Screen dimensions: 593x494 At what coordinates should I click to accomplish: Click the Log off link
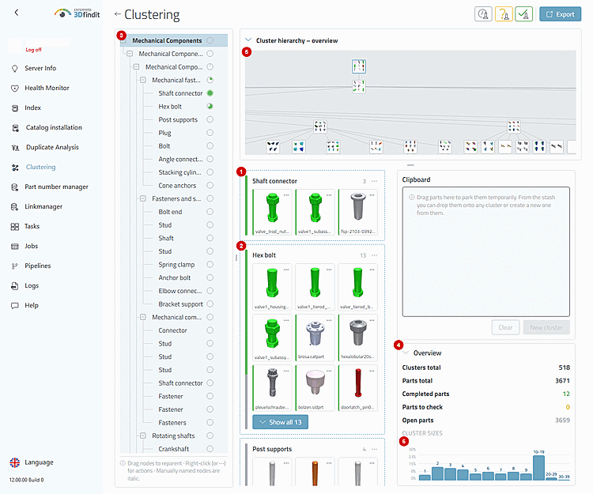34,50
